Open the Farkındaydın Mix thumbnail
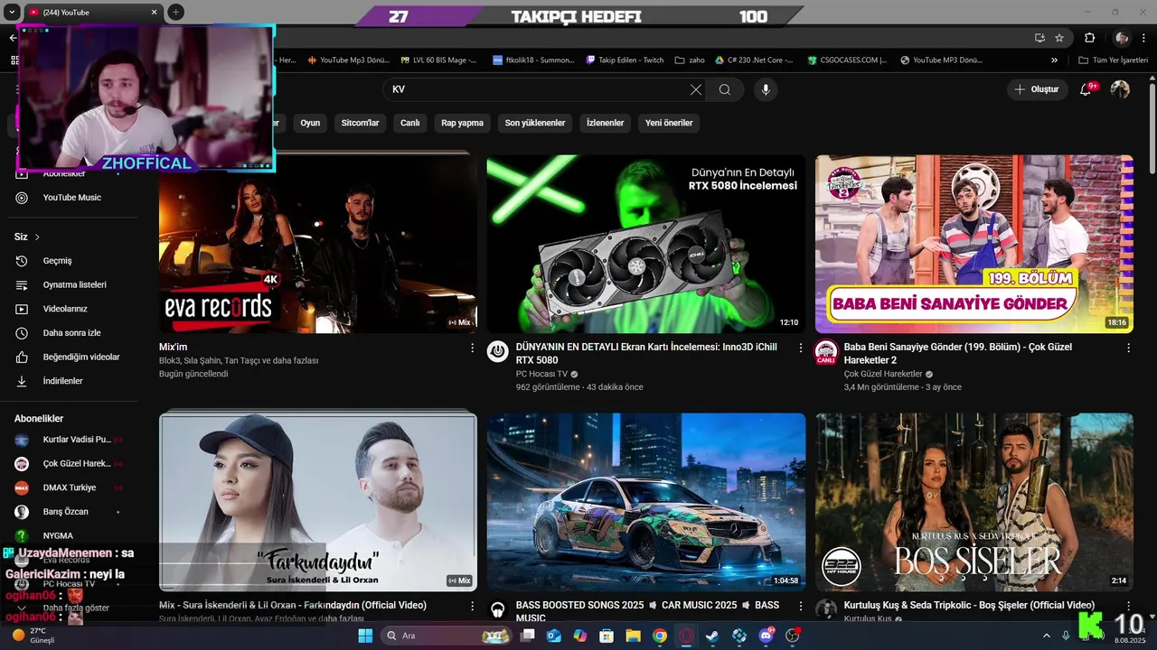 click(x=317, y=502)
